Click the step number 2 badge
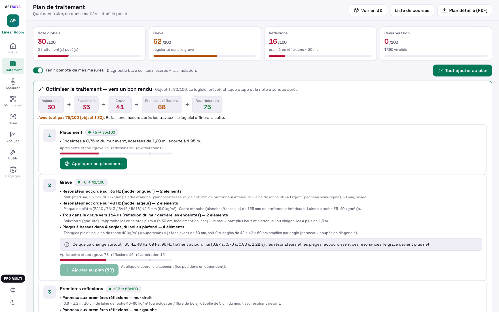Screen dimensions: 499x312 [x=50, y=185]
